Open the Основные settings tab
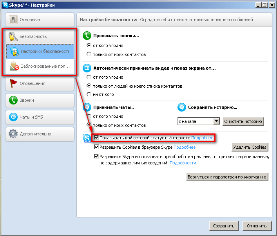The height and width of the screenshot is (236, 277). [40, 20]
